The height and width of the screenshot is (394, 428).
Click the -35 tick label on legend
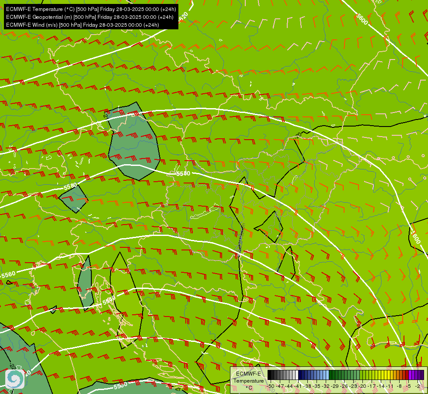(317, 386)
